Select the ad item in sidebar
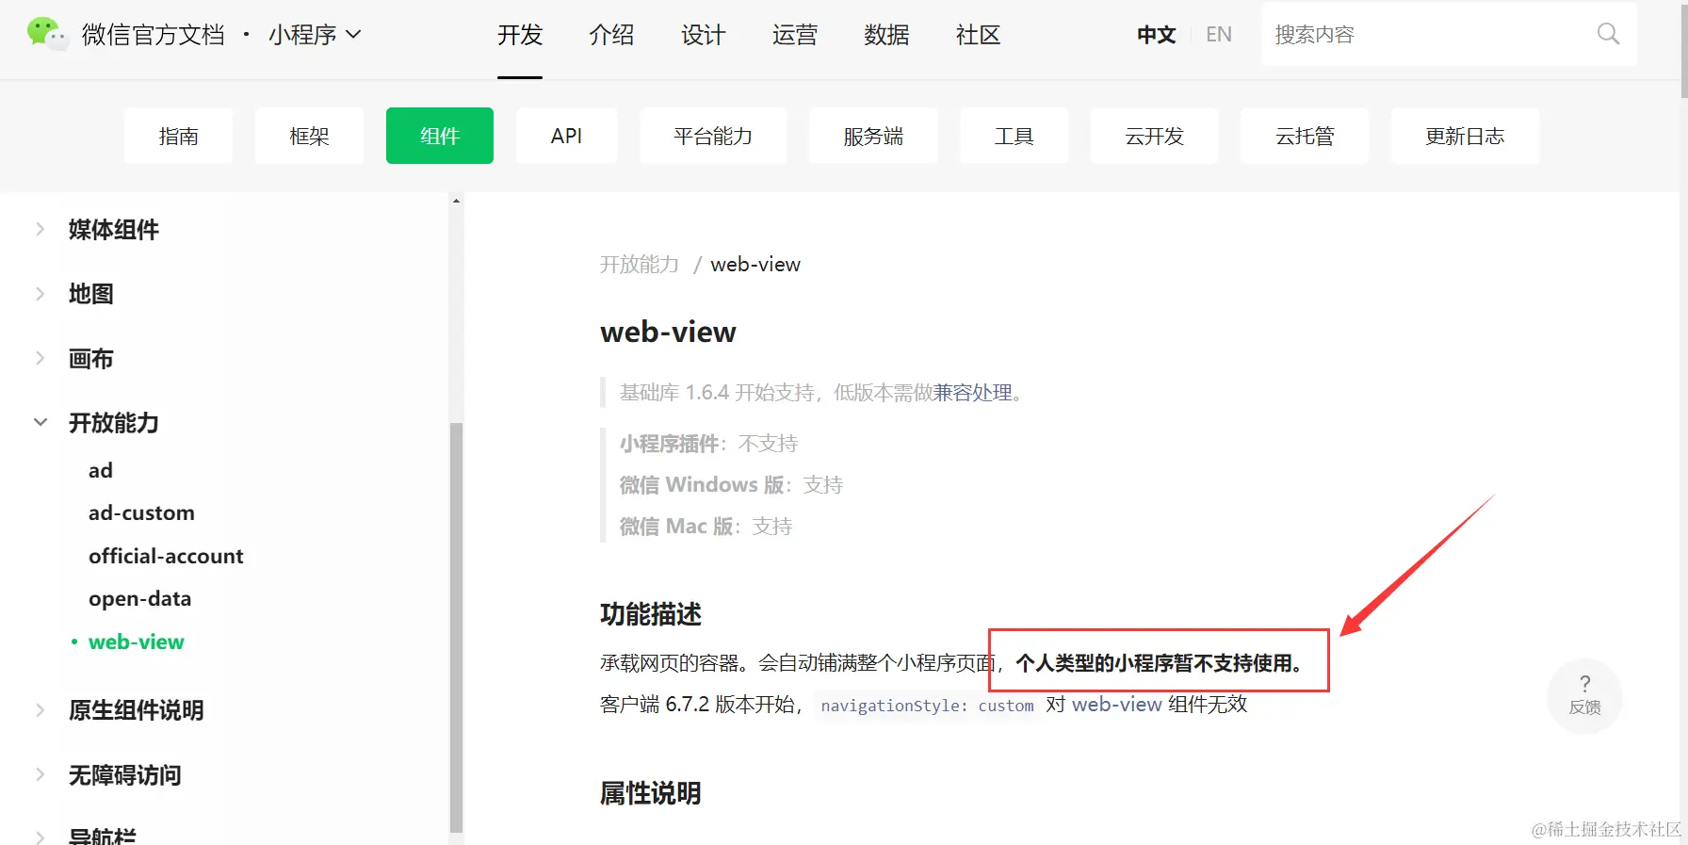This screenshot has height=845, width=1688. tap(101, 470)
